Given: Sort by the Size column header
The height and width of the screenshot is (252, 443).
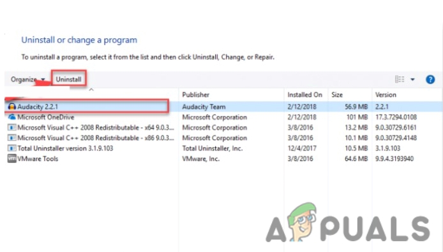Looking at the screenshot, I should coord(337,95).
